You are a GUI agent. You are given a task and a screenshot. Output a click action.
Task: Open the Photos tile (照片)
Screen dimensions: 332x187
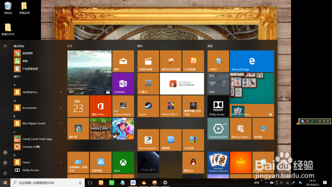(89, 72)
